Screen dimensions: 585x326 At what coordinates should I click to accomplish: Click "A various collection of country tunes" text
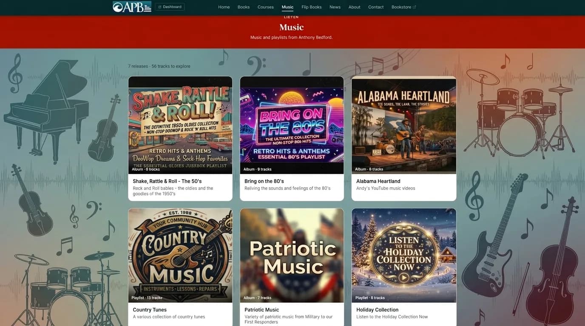(x=169, y=317)
